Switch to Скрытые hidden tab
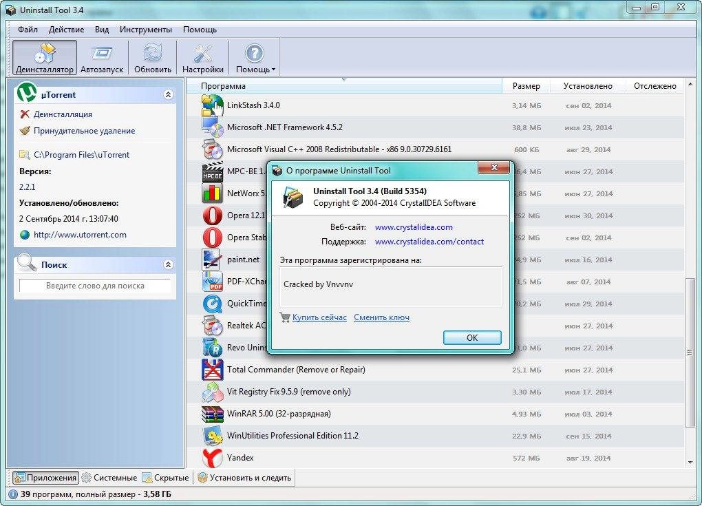This screenshot has width=702, height=506. (166, 478)
